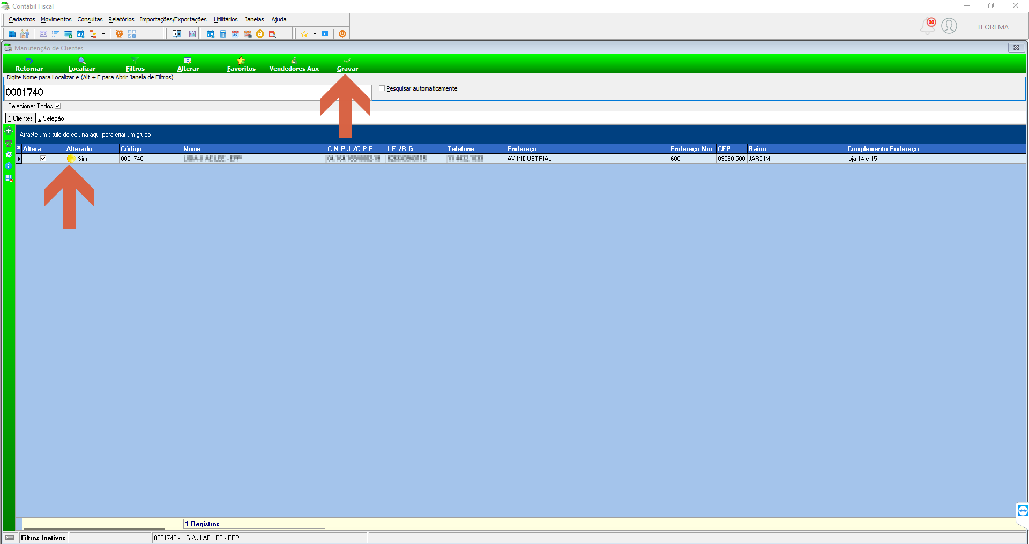Click the blue info circle sidebar icon

pyautogui.click(x=9, y=166)
